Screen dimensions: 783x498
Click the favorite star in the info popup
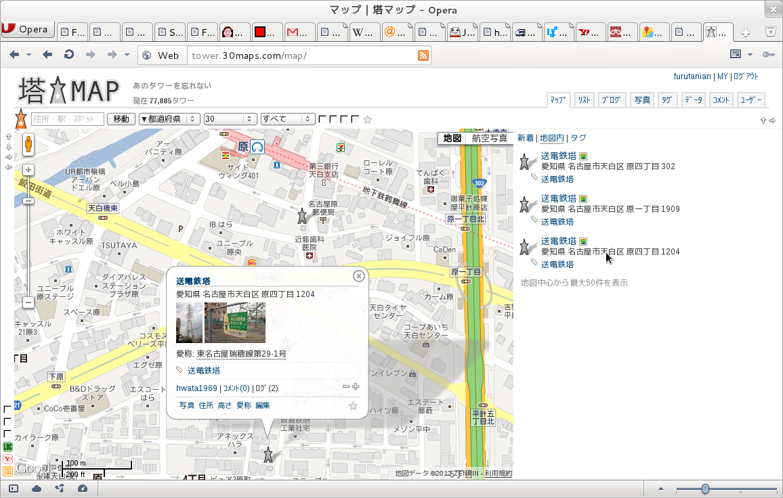pyautogui.click(x=353, y=405)
